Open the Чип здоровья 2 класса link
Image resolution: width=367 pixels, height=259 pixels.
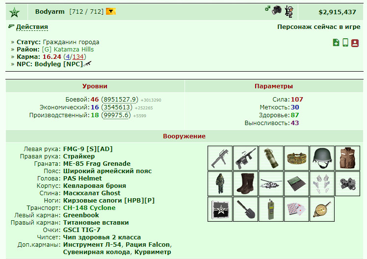tap(102, 237)
